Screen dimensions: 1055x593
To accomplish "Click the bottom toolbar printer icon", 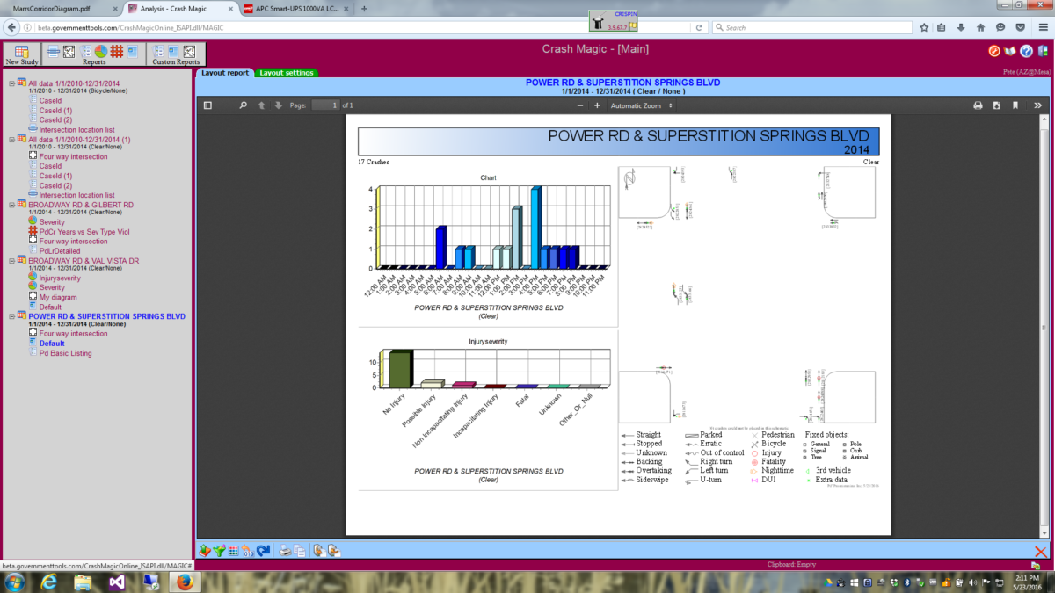I will click(285, 551).
